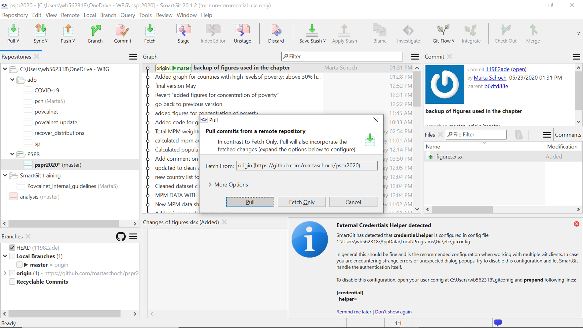Toggle the master branch checkbox
583x328 pixels.
tap(19, 265)
